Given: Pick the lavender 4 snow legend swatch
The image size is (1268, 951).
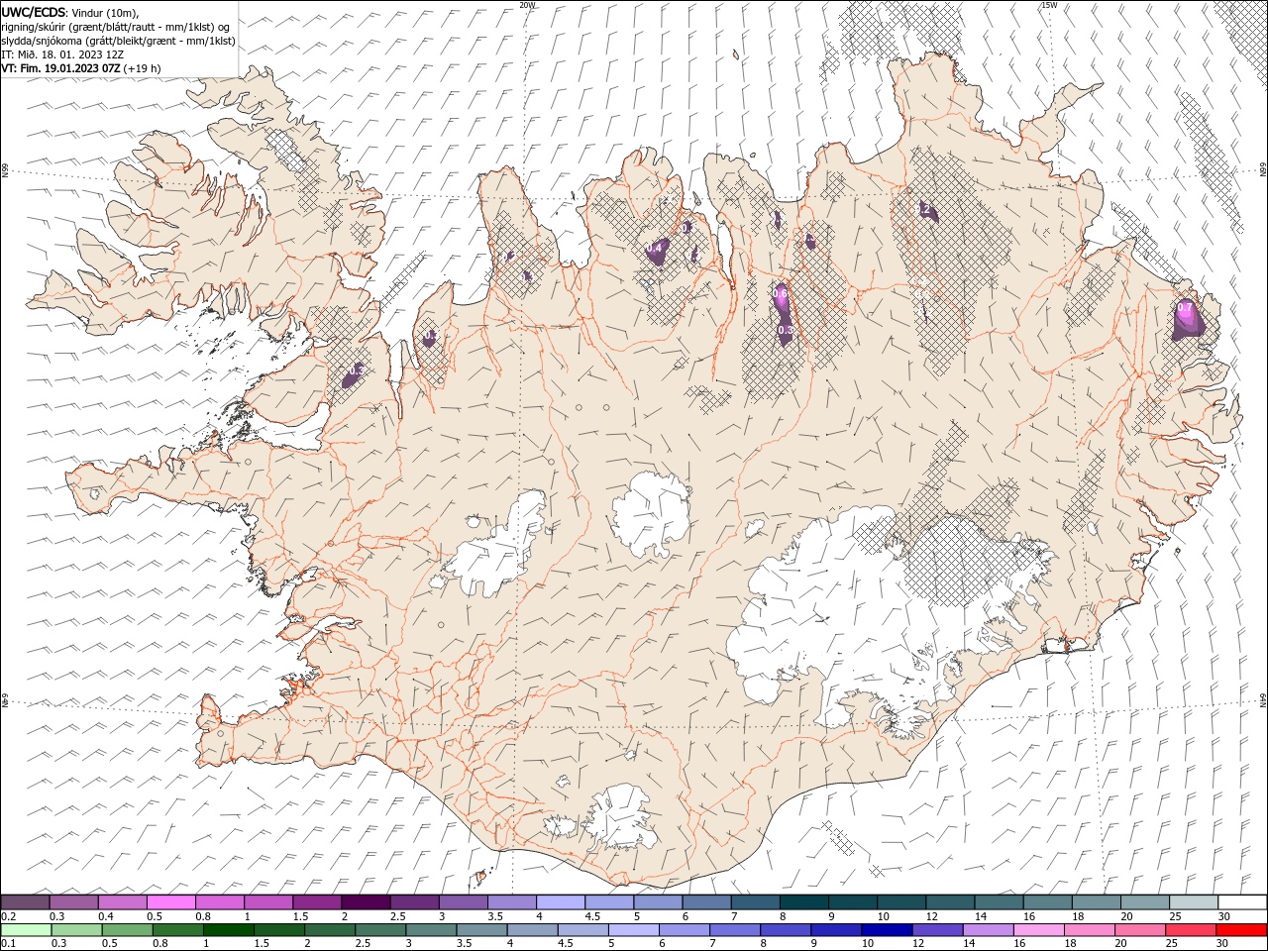Looking at the screenshot, I should pos(561,902).
